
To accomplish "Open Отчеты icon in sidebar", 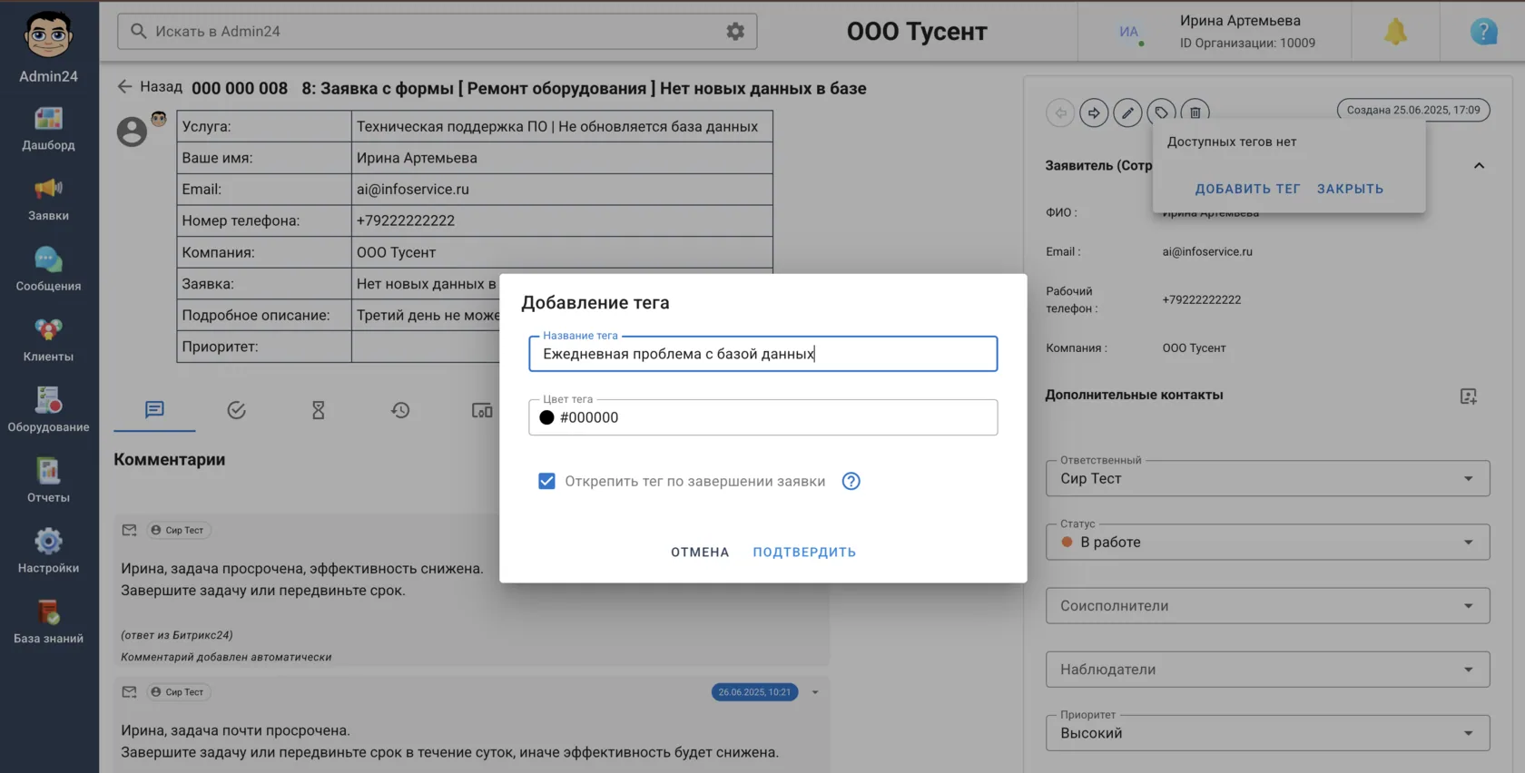I will tap(48, 471).
